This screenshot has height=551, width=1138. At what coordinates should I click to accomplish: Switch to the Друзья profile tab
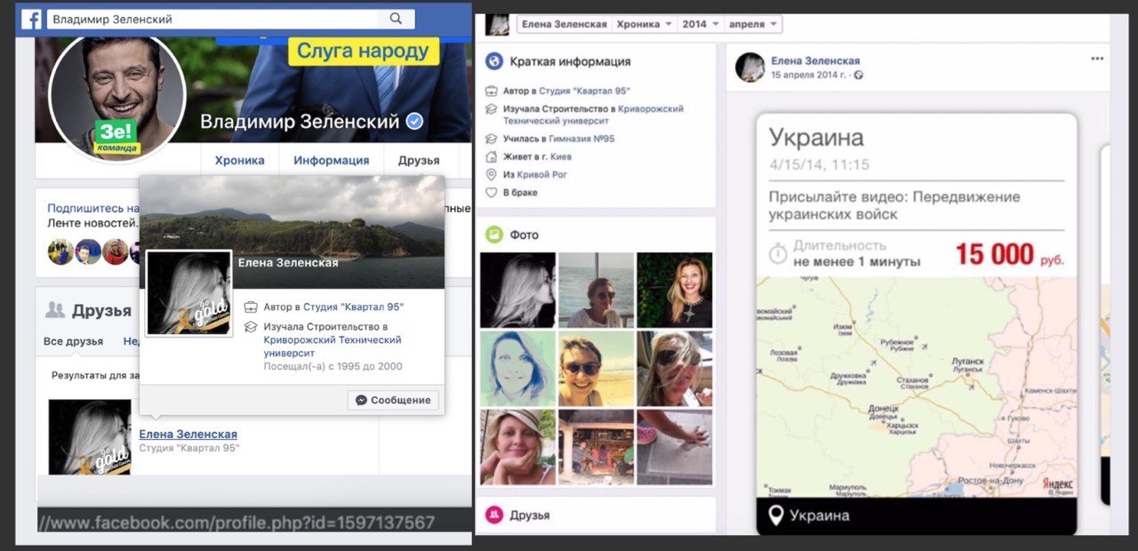pos(419,160)
